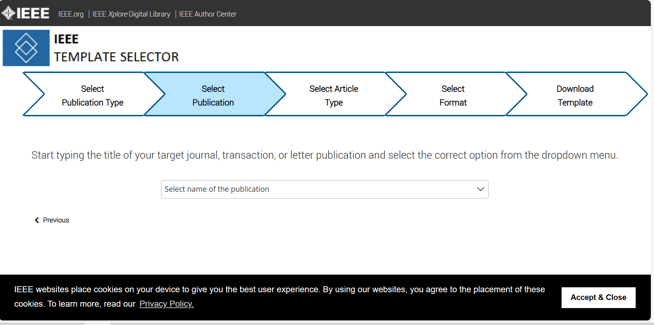Click the Previous back arrow icon

coord(37,220)
